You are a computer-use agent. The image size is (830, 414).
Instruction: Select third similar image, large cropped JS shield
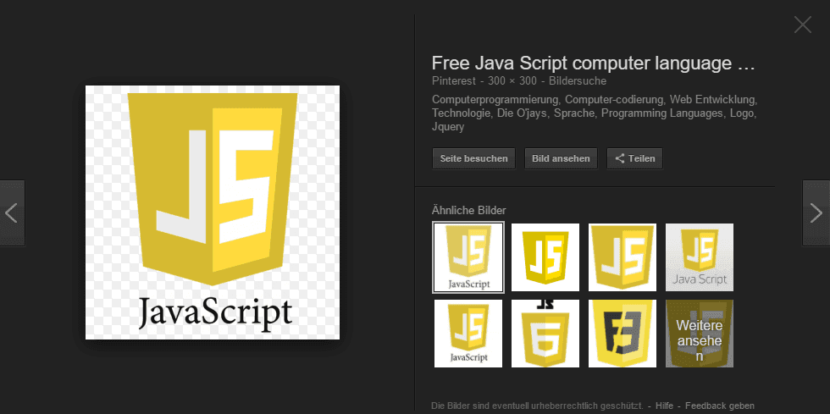tap(622, 257)
